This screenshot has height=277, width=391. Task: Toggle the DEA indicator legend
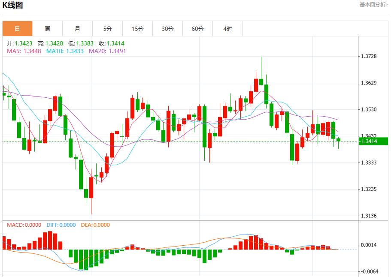[x=94, y=224]
